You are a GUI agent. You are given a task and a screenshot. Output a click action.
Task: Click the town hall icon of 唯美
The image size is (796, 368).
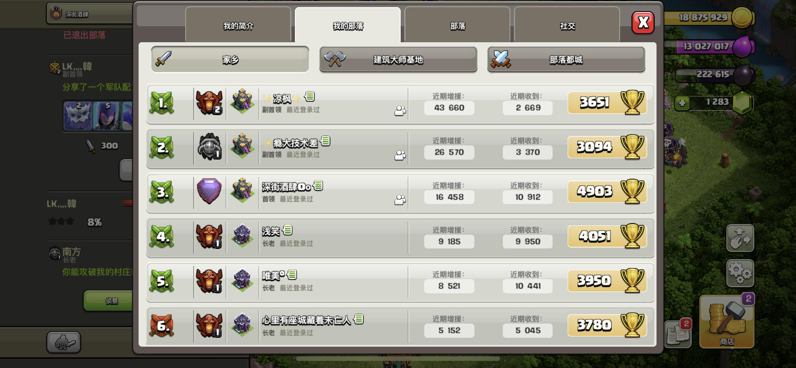(242, 280)
